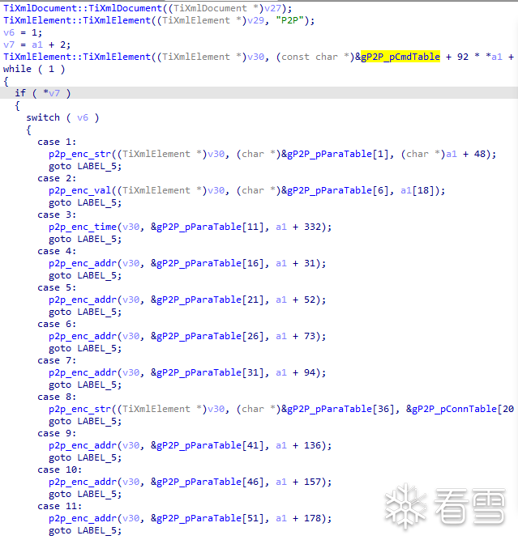Screen dimensions: 518x544
Task: Click the 'case 3:' label
Action: tap(57, 215)
